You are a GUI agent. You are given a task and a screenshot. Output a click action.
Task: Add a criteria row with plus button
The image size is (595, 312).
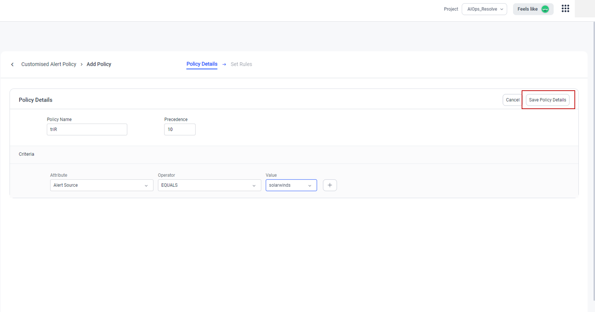[x=330, y=185]
